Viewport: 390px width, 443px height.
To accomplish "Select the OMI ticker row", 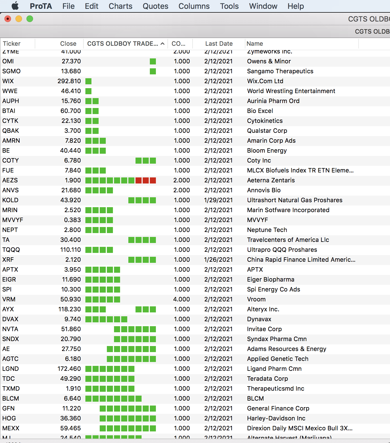I will coord(195,61).
